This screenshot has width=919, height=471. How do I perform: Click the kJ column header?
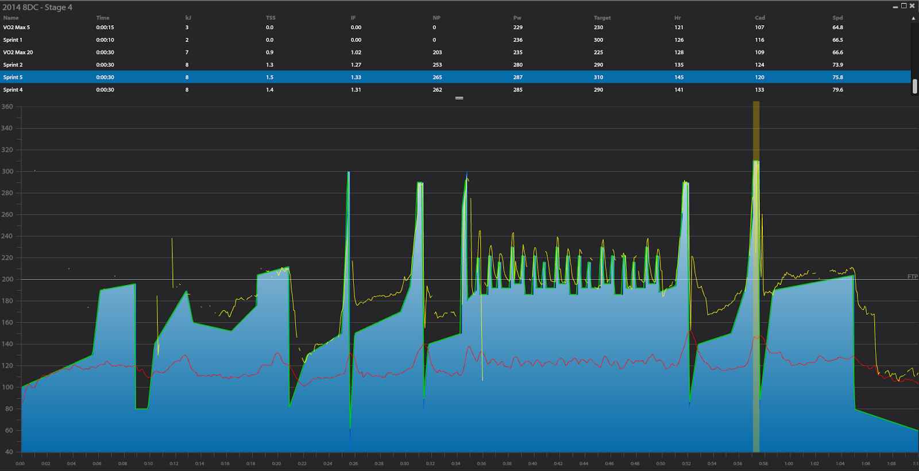pyautogui.click(x=188, y=18)
